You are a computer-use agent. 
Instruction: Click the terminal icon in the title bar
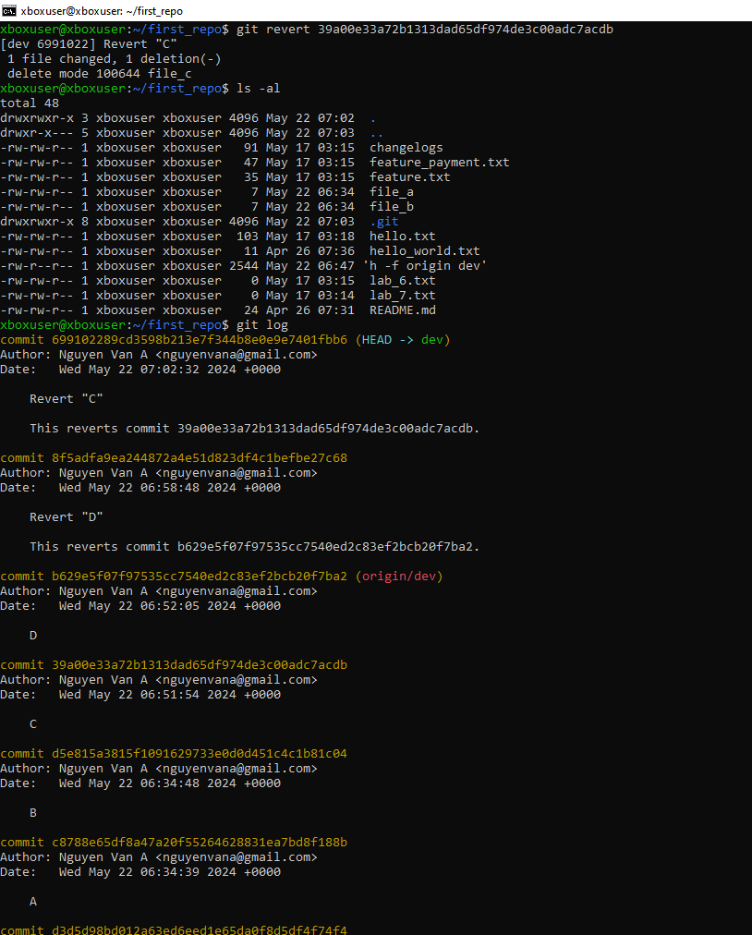click(9, 10)
